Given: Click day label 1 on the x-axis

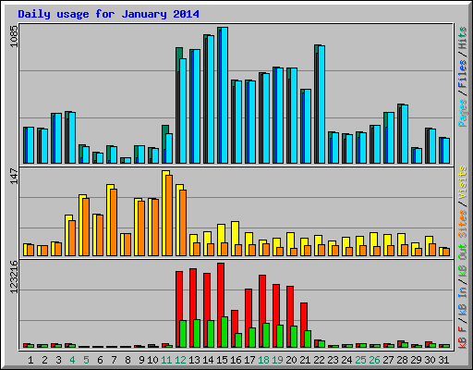Looking at the screenshot, I should [30, 360].
